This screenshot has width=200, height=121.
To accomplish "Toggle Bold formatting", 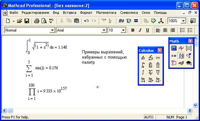I will (133, 30).
